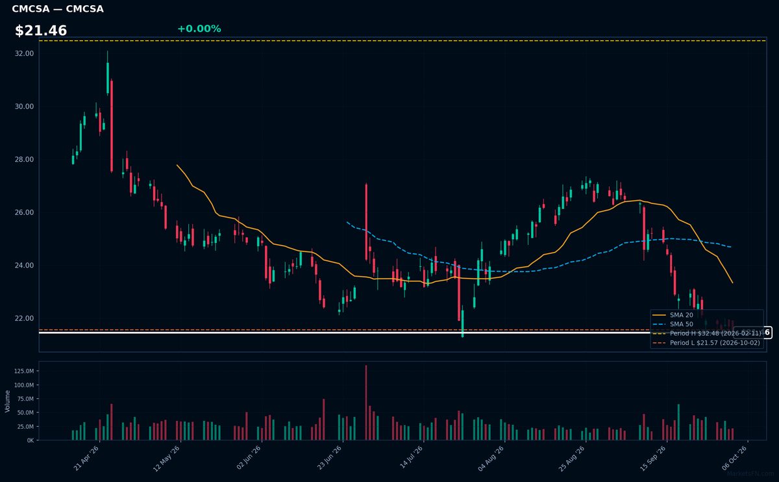
Task: Click the CMCSA — CMCSA chart title
Action: tap(58, 9)
